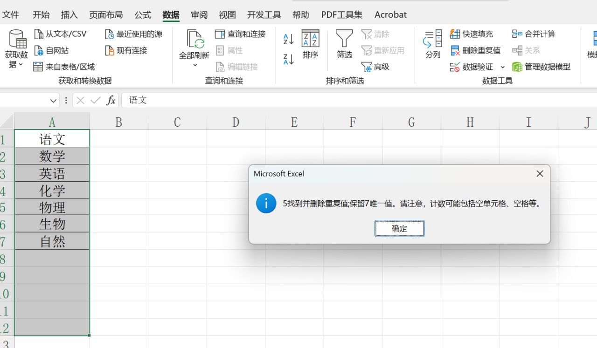Expand the 全部刷新 dropdown arrow

pyautogui.click(x=195, y=65)
